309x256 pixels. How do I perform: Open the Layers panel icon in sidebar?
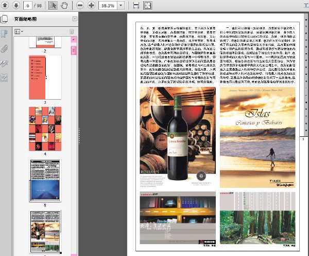click(x=4, y=78)
